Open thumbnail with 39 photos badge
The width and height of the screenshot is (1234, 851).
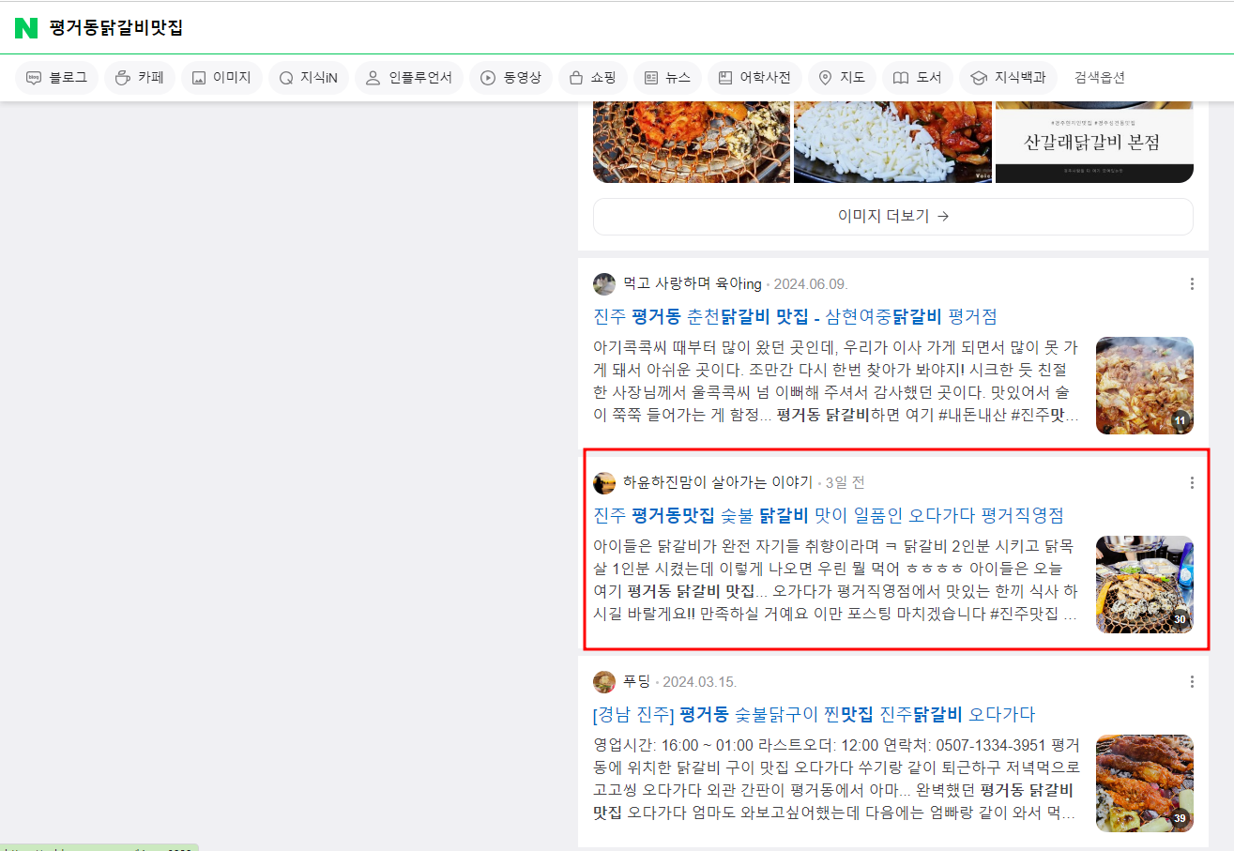pos(1144,783)
